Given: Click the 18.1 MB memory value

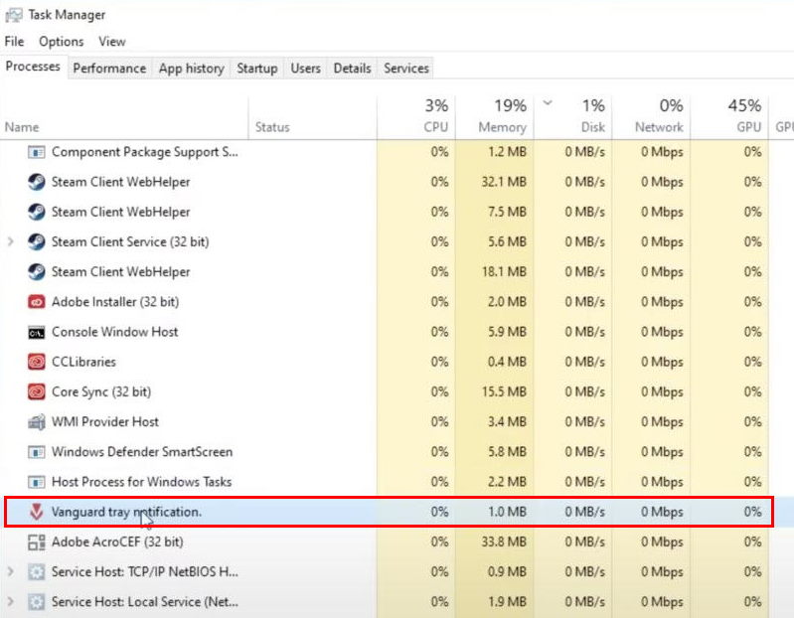Looking at the screenshot, I should pyautogui.click(x=504, y=272).
